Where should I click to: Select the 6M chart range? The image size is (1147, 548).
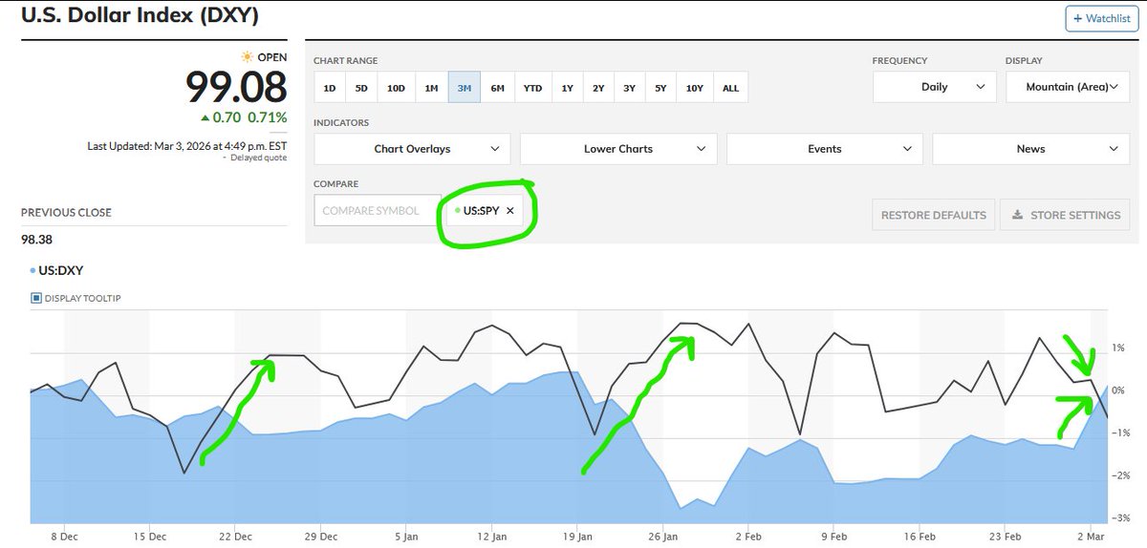tap(498, 88)
